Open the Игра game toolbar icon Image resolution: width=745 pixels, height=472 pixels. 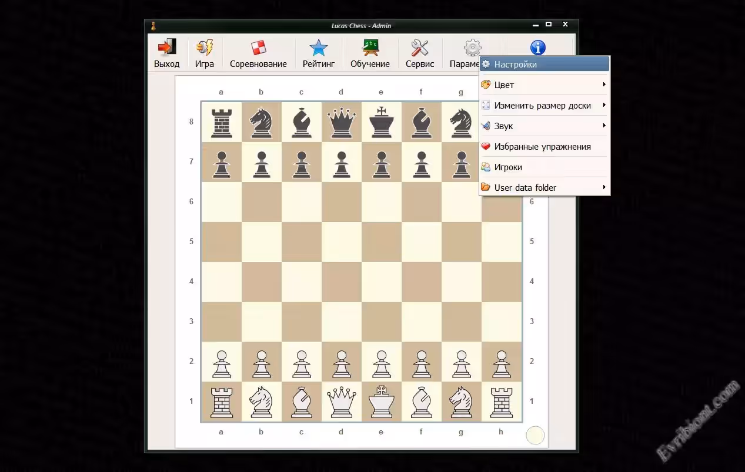[x=205, y=48]
